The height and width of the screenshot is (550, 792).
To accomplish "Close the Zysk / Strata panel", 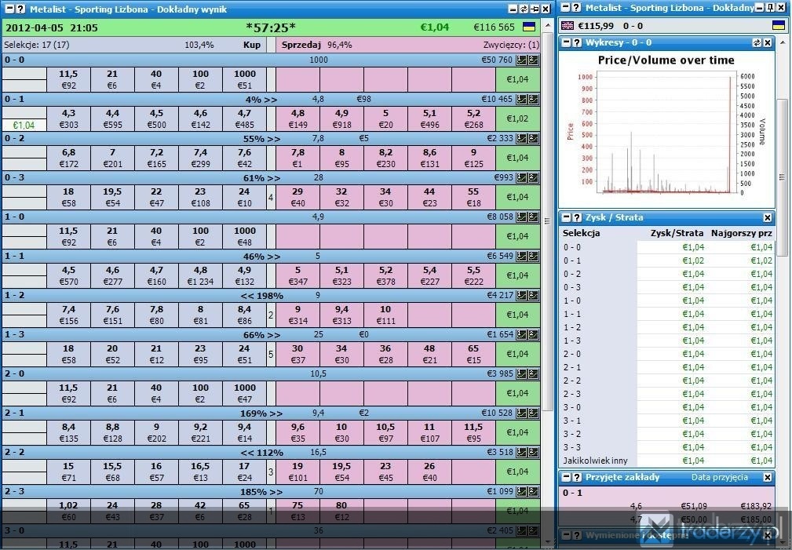I will tap(768, 217).
